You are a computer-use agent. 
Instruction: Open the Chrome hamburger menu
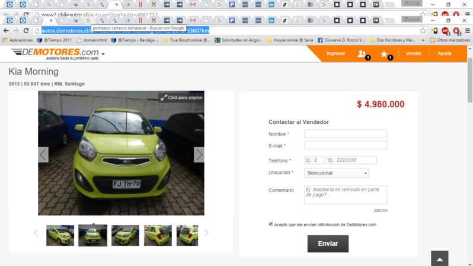coord(467,31)
